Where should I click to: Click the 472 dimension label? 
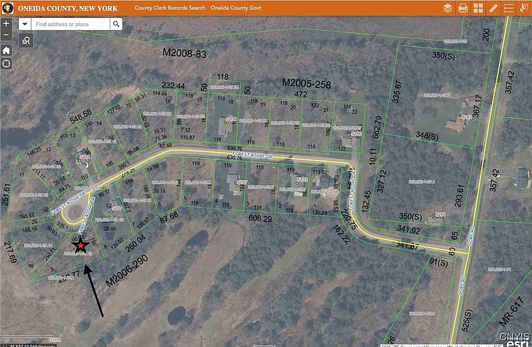301,94
